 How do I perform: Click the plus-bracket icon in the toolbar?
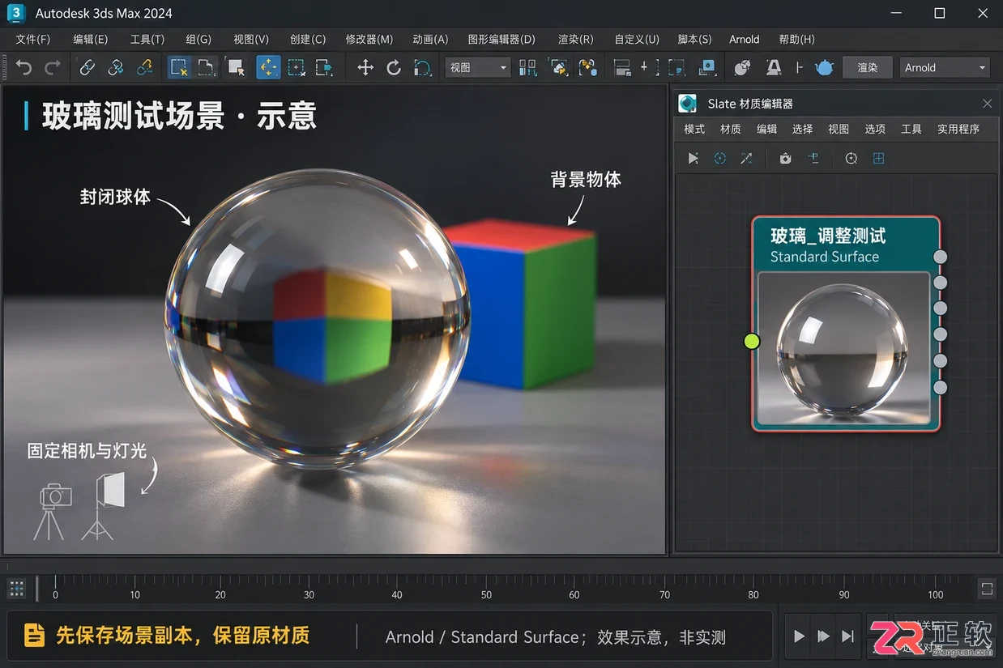[649, 68]
